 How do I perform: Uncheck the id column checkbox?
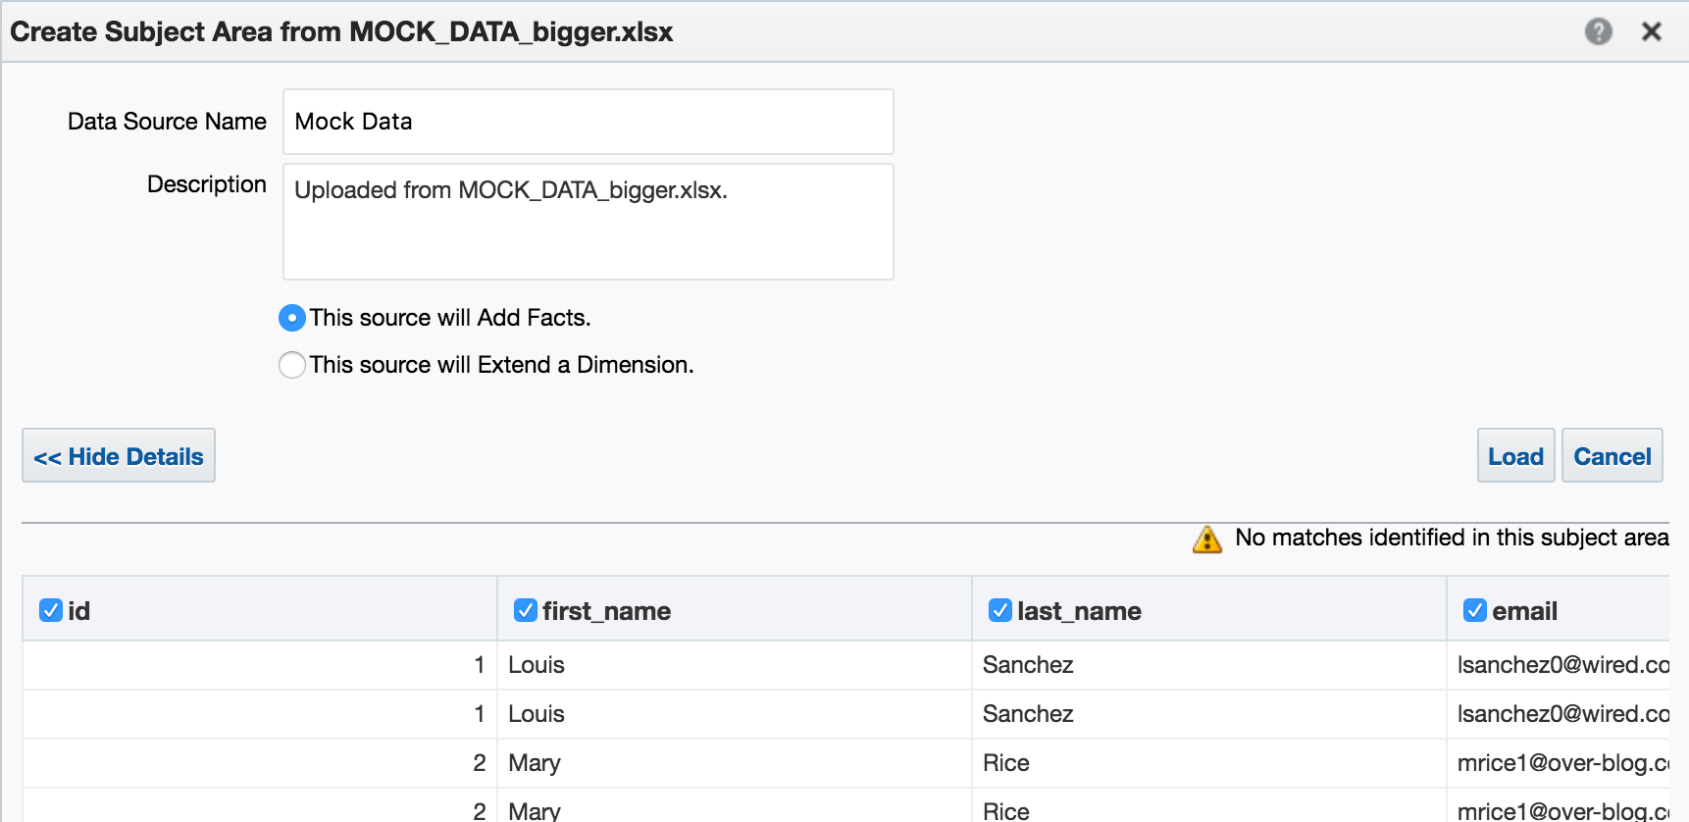pyautogui.click(x=51, y=610)
